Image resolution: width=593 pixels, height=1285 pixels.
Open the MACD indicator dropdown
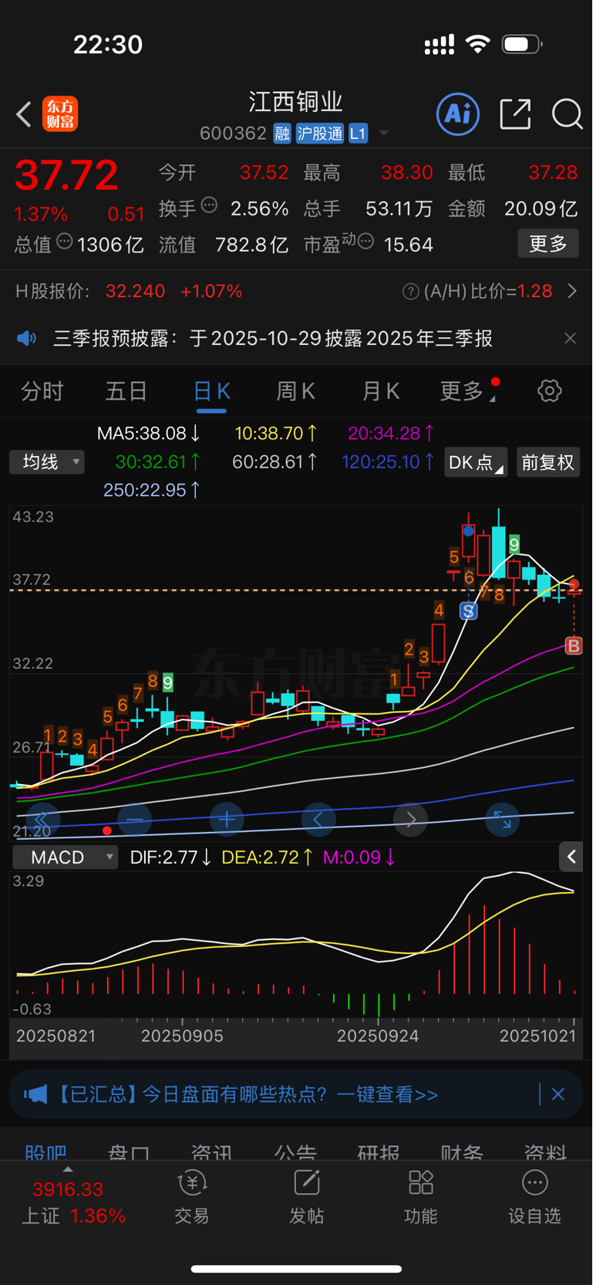tap(65, 857)
